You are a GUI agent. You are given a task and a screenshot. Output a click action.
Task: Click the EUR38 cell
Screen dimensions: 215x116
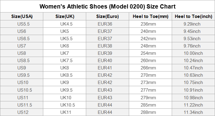pos(107,46)
